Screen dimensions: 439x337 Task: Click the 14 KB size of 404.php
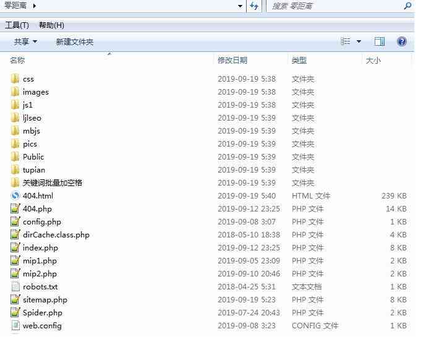(x=396, y=208)
